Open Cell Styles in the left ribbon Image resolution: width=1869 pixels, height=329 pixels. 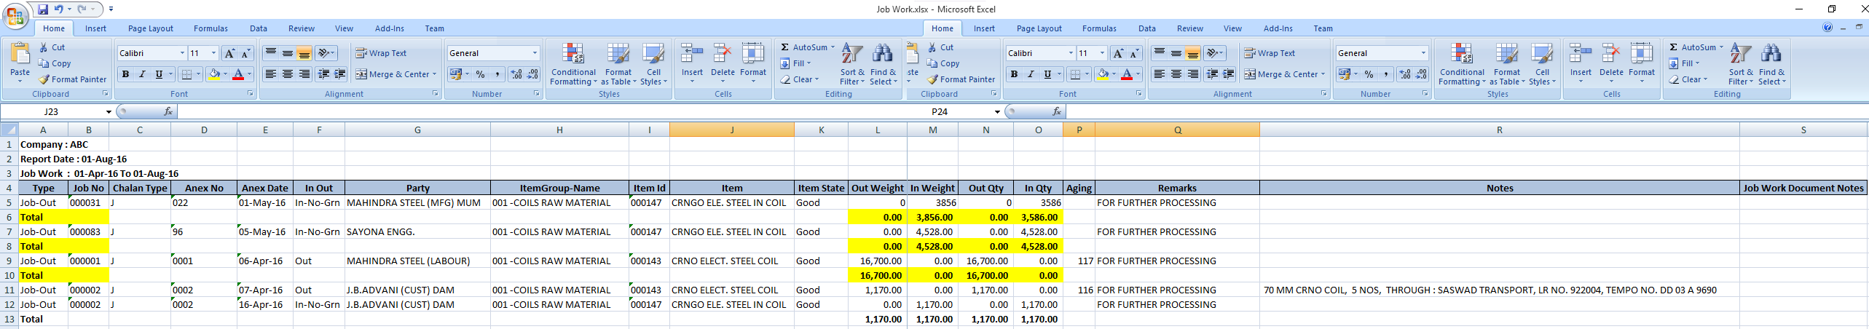pyautogui.click(x=653, y=64)
